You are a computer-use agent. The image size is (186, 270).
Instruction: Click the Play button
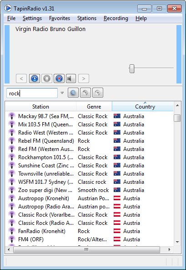pos(35,78)
